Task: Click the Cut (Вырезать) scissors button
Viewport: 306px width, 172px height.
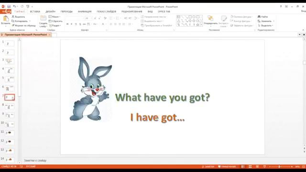Action: pyautogui.click(x=18, y=17)
